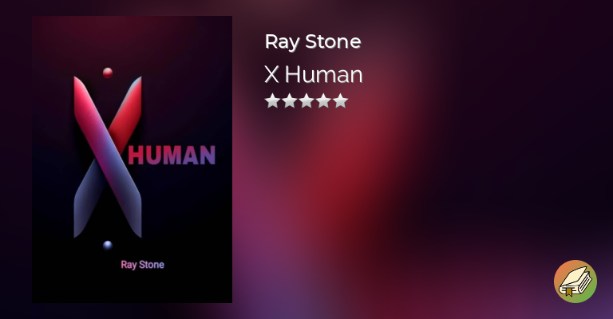Click the Ray Stone author heading
Viewport: 613px width, 319px height.
point(313,41)
